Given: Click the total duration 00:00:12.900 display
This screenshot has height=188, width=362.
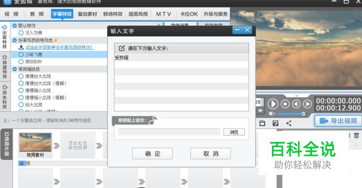Looking at the screenshot, I should click(x=338, y=108).
